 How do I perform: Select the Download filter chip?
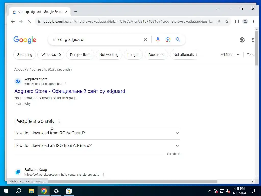pyautogui.click(x=156, y=55)
